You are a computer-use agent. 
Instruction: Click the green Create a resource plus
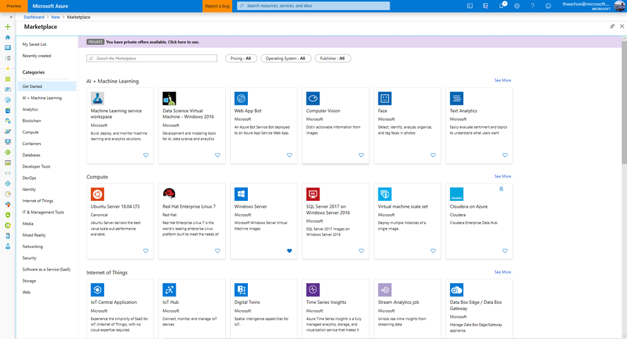click(x=8, y=27)
